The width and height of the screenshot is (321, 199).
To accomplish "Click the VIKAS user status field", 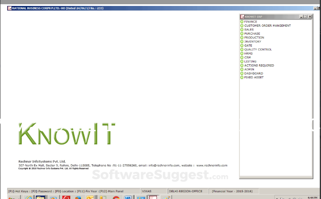I will 154,191.
